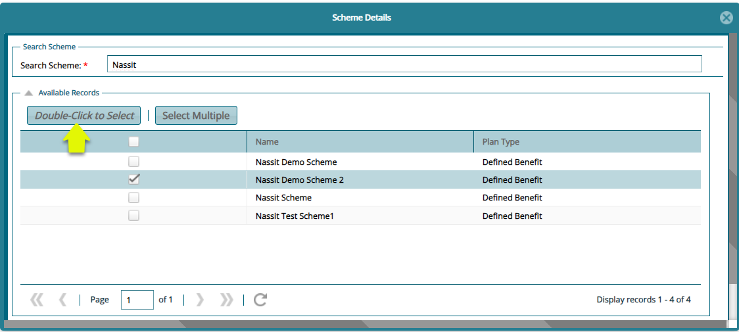
Task: Select the Nassit Test Scheme1 checkbox
Action: 133,216
